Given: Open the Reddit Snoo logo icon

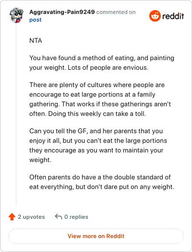Looking at the screenshot, I should 155,16.
